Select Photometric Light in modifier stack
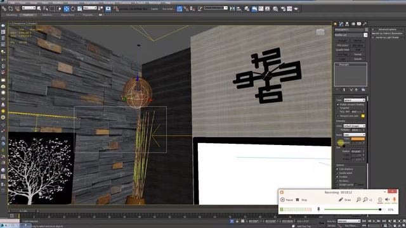This screenshot has height=228, width=406. (344, 65)
